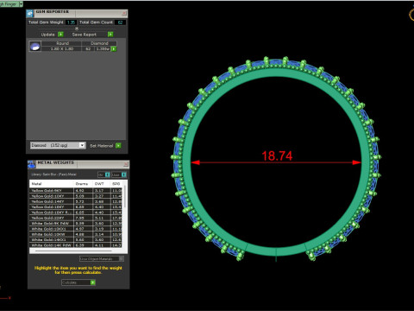Click the Metal Weights title icon
The height and width of the screenshot is (311, 414).
(31, 164)
